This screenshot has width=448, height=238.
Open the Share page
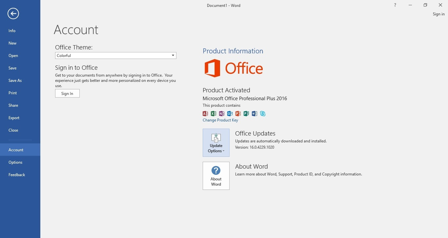pos(20,105)
